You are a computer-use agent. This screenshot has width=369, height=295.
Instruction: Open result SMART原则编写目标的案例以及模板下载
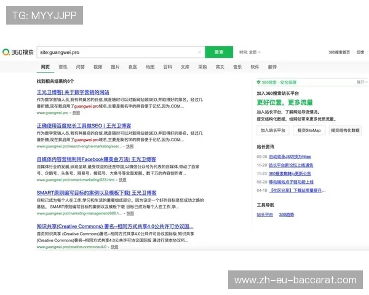coord(97,193)
